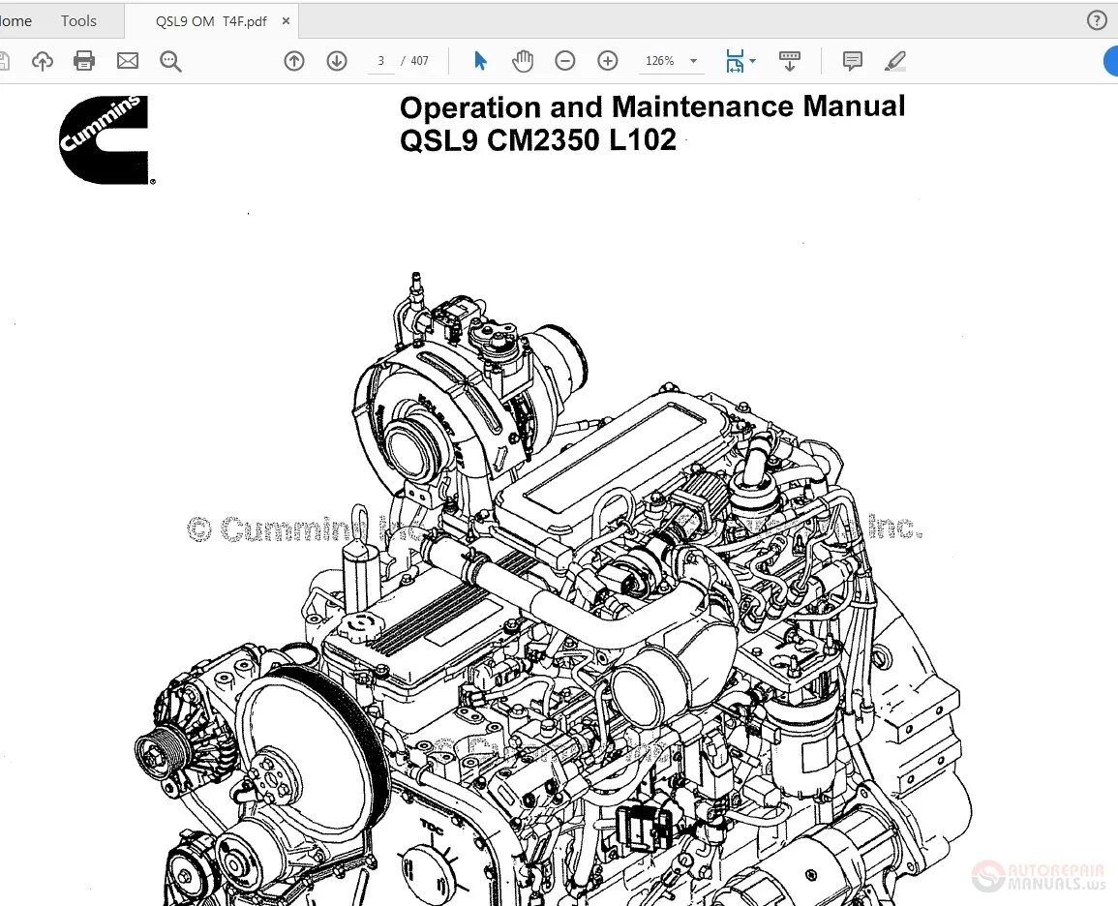The height and width of the screenshot is (906, 1118).
Task: Add a comment sticky note
Action: coord(852,61)
